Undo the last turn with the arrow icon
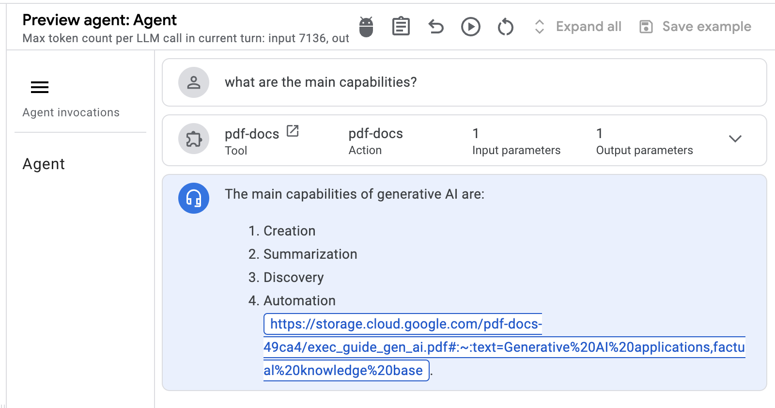 point(436,27)
